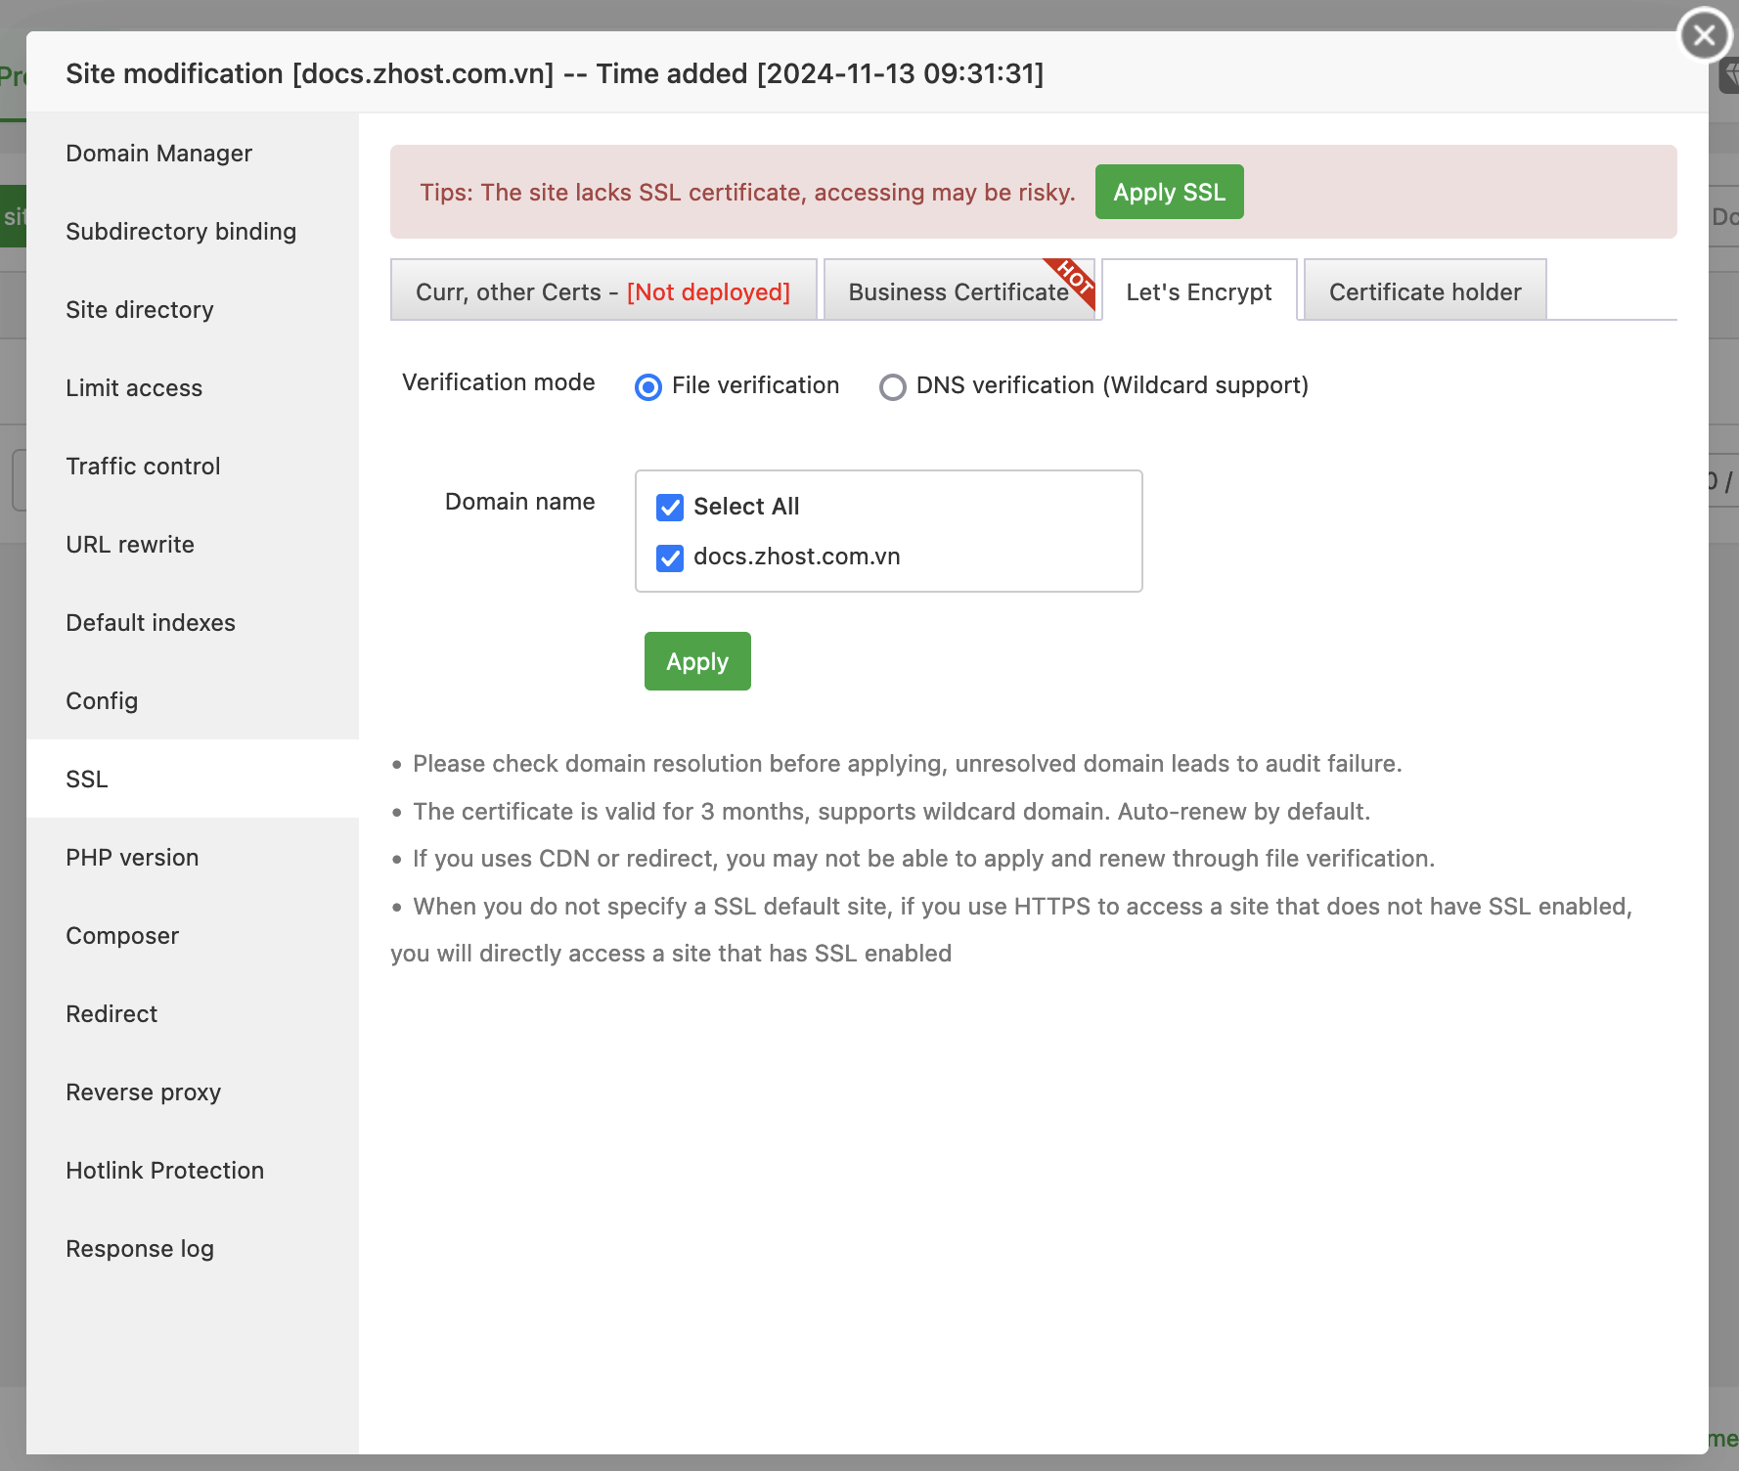This screenshot has width=1739, height=1471.
Task: Click the Apply button under Domain name
Action: [696, 661]
